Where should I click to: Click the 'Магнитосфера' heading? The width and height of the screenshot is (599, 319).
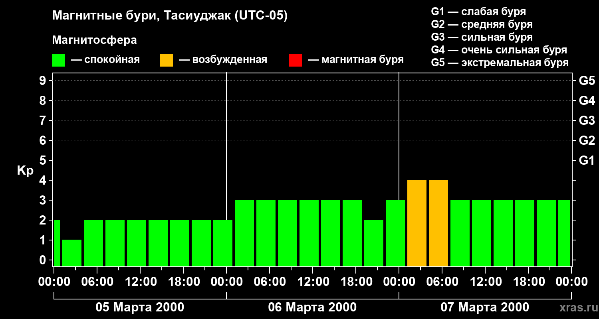pyautogui.click(x=94, y=40)
